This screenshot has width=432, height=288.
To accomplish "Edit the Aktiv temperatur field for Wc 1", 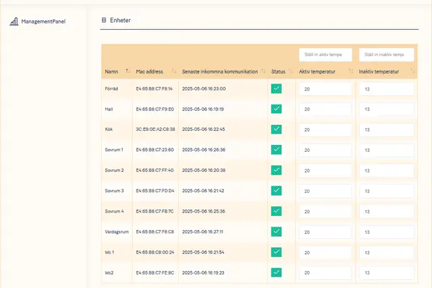I will coord(325,252).
